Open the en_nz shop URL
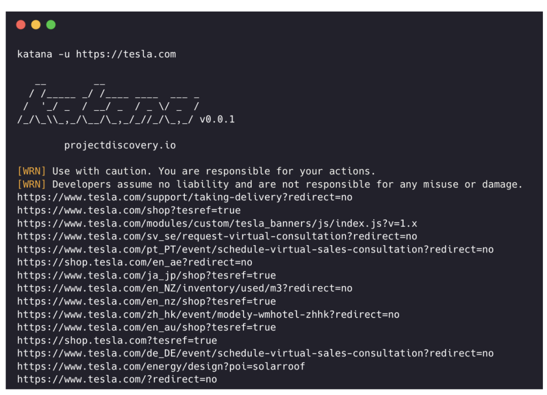This screenshot has height=395, width=547. click(146, 301)
